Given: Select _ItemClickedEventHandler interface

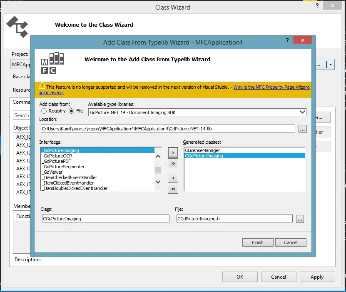Looking at the screenshot, I should (x=97, y=183).
